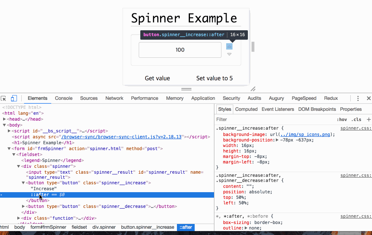This screenshot has height=235, width=372.
Task: Collapse the form frmSpinner node
Action: click(9, 149)
